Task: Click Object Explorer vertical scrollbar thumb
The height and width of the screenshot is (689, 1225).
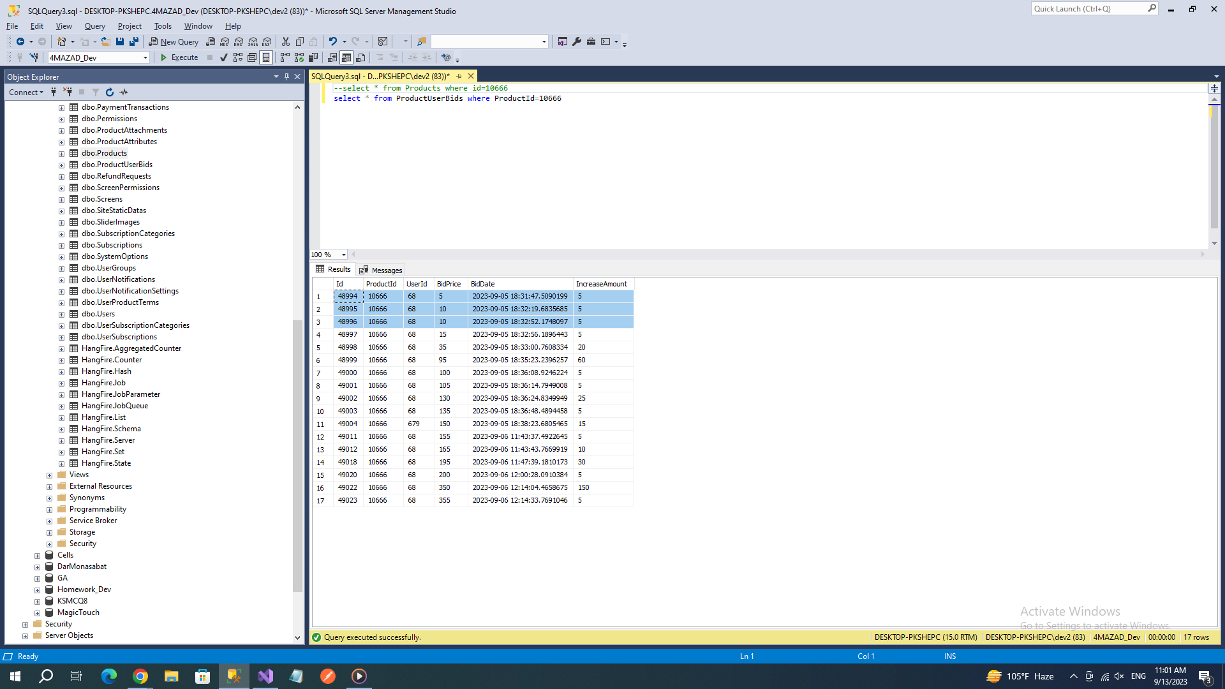Action: [297, 456]
